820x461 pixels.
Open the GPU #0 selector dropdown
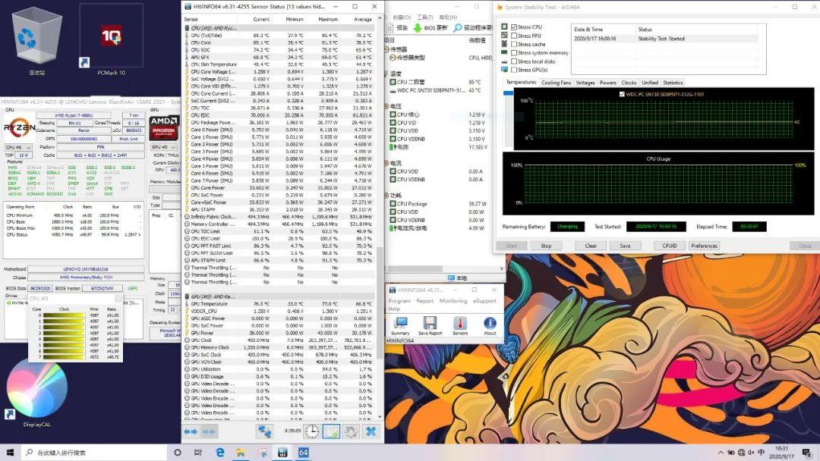[164, 147]
